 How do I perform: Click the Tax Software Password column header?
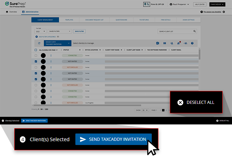157,50
